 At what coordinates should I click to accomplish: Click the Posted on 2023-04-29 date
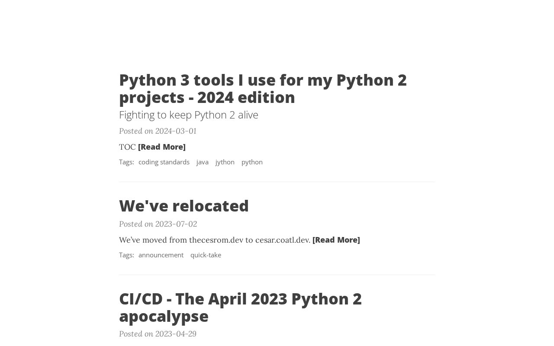[158, 334]
